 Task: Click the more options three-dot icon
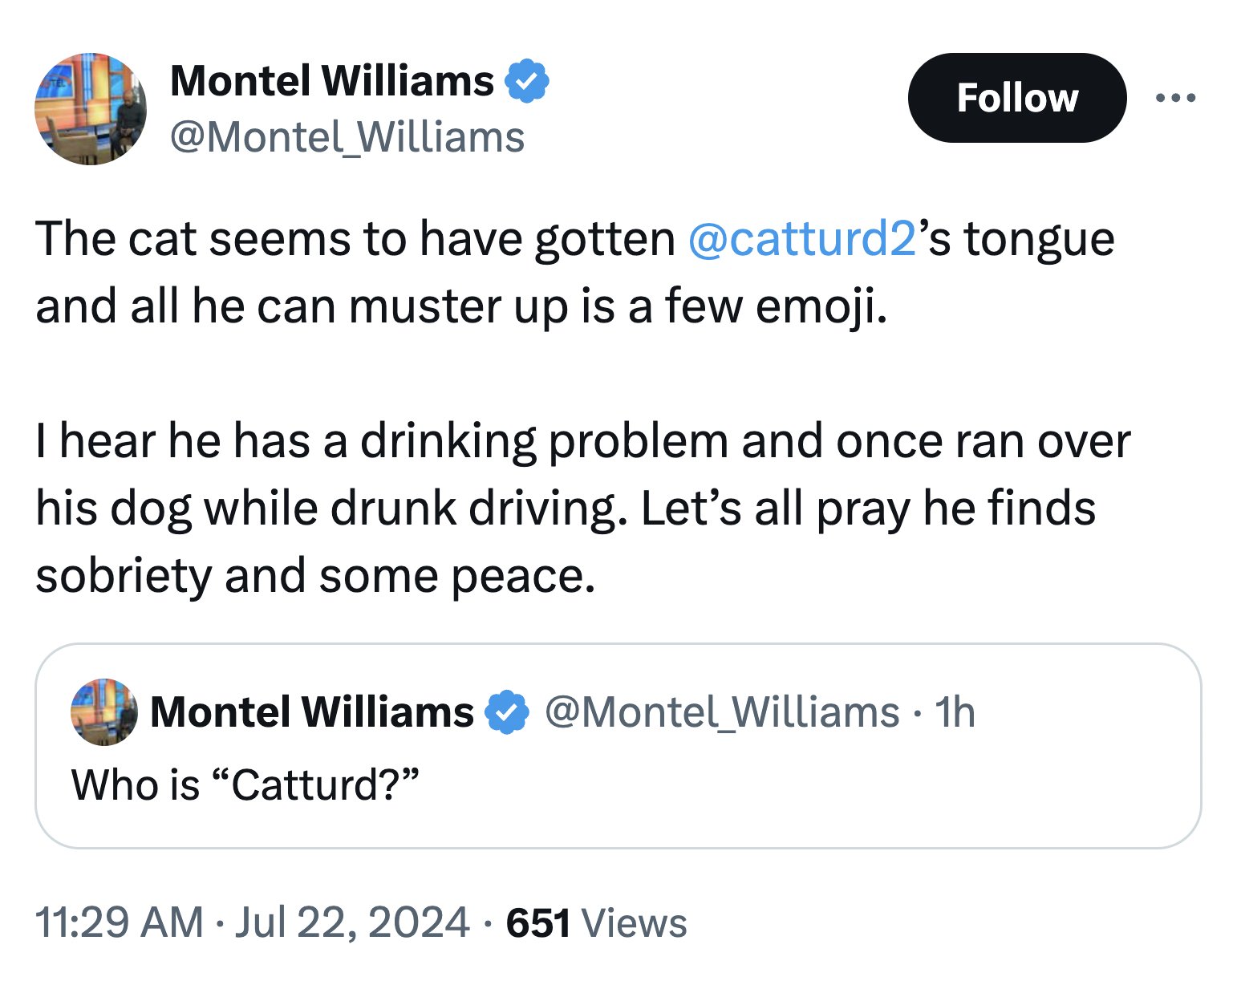pos(1175,98)
